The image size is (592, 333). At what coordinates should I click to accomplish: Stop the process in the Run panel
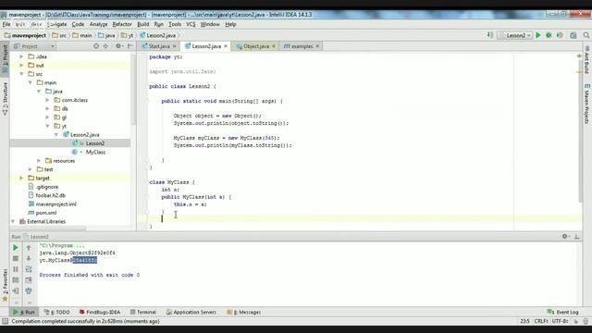click(16, 259)
